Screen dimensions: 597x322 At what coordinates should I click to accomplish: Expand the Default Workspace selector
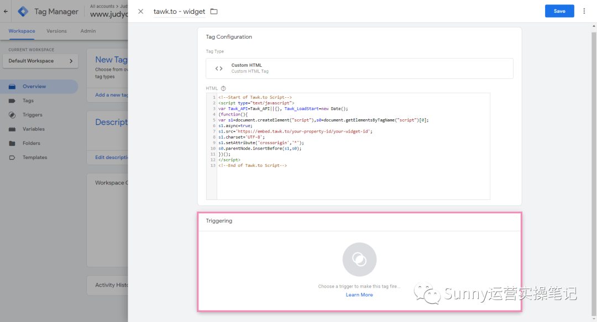(x=40, y=61)
